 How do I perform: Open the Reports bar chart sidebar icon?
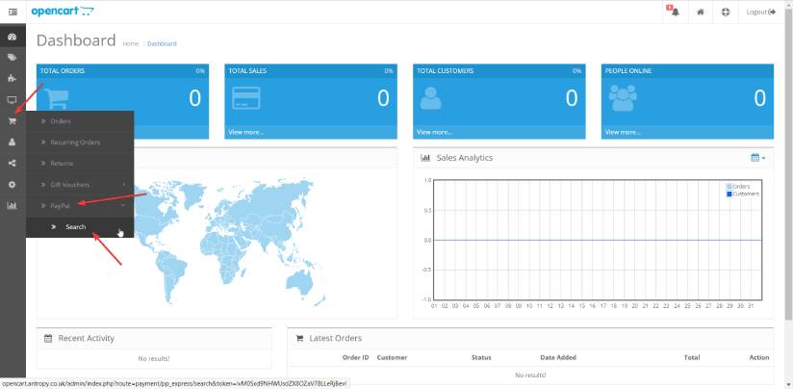pos(13,205)
